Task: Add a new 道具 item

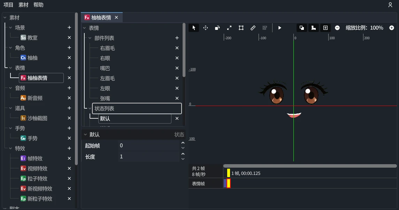Action: click(x=69, y=108)
